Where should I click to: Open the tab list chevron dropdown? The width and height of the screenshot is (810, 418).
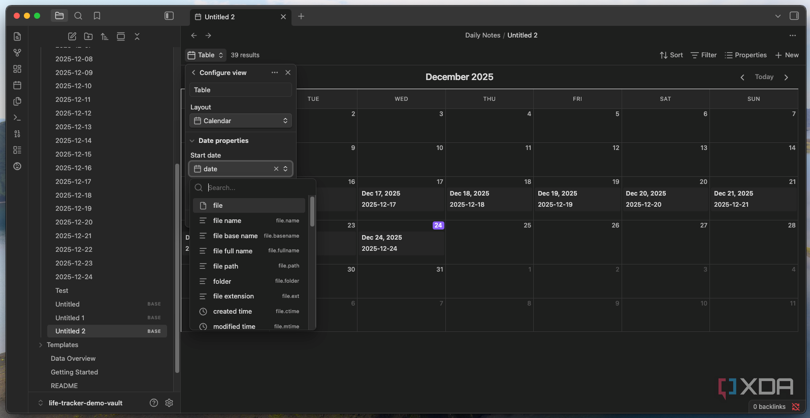pos(778,16)
